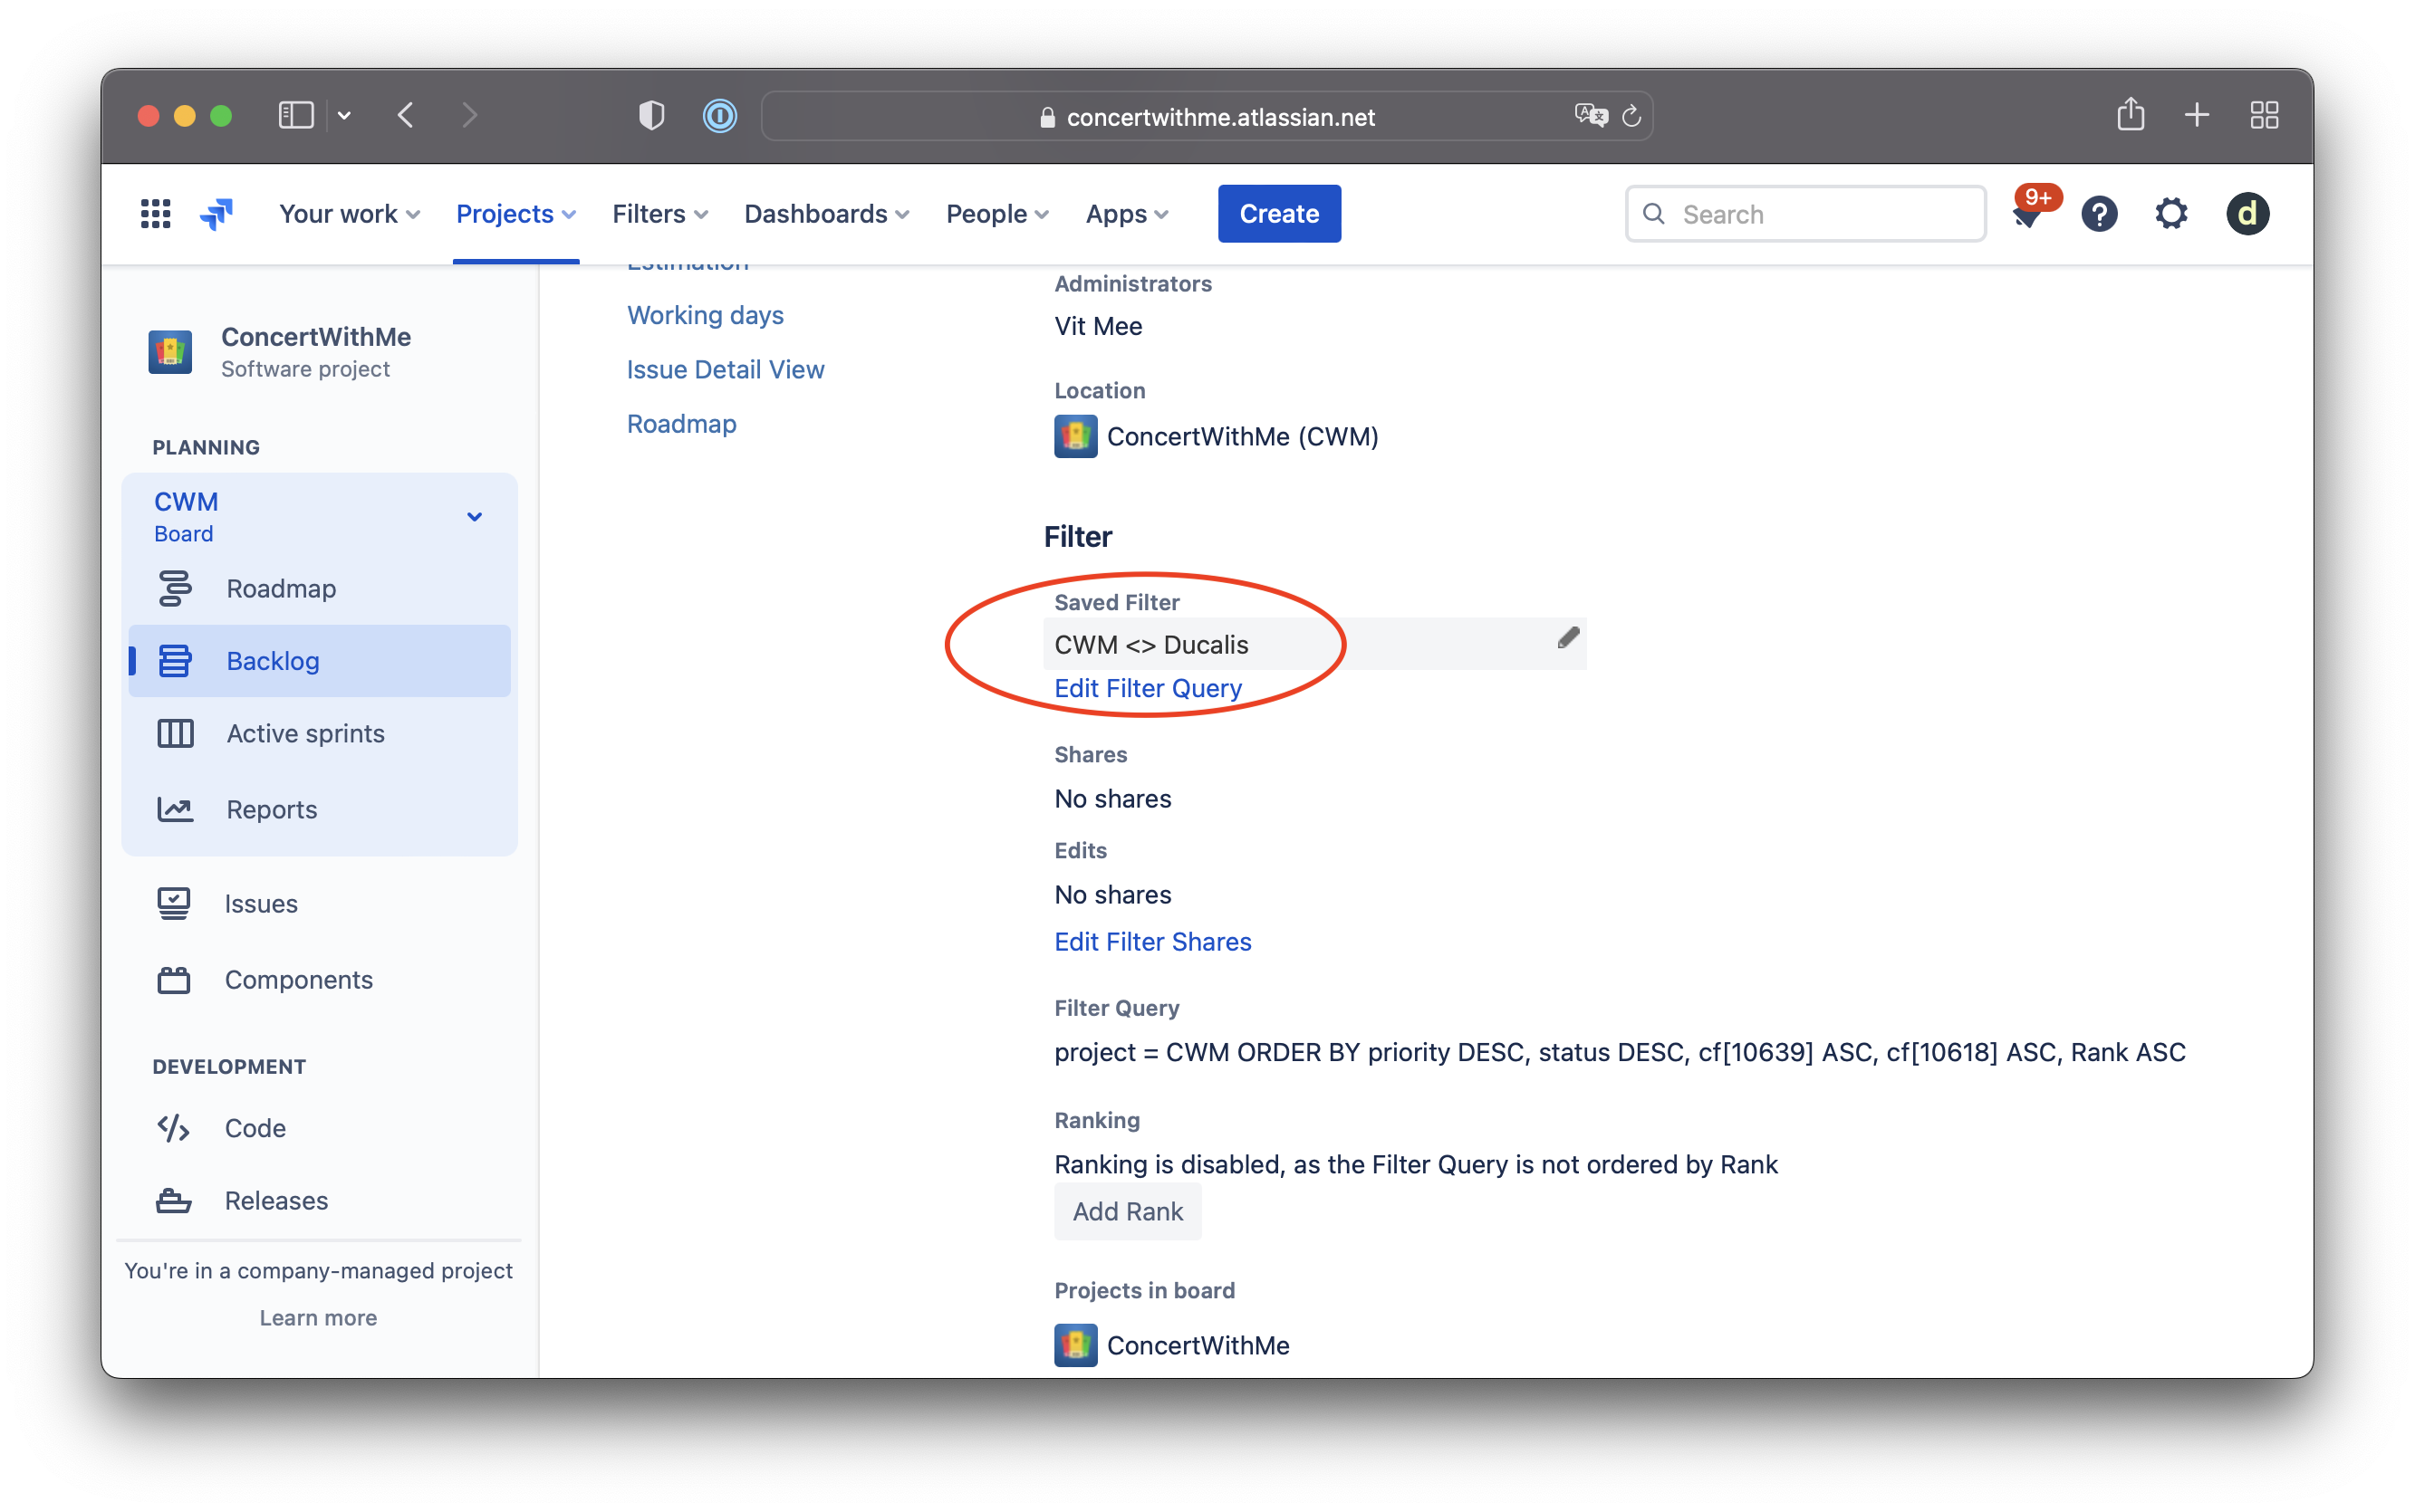Click the Issues icon in sidebar
The height and width of the screenshot is (1512, 2415).
coord(174,903)
